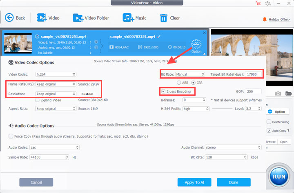This screenshot has width=294, height=193.
Task: Toggle Expand Video checkbox
Action: [37, 100]
